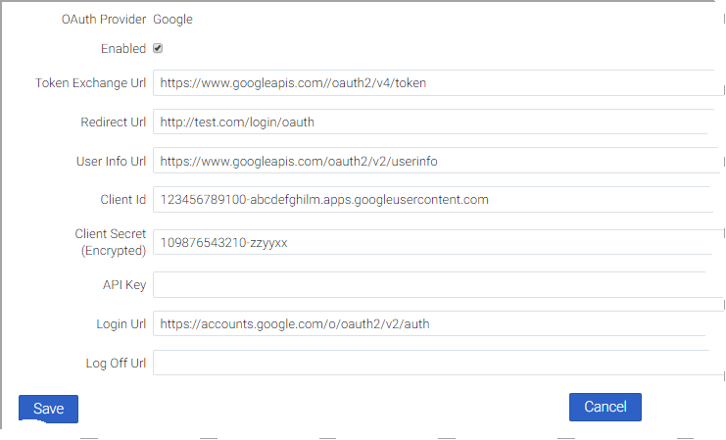
Task: Click the Google OAuth Provider value
Action: (172, 19)
